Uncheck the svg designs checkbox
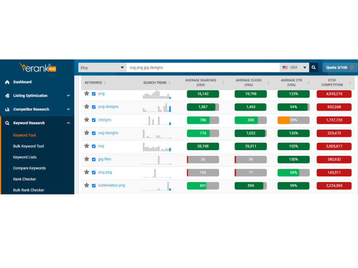 click(93, 133)
